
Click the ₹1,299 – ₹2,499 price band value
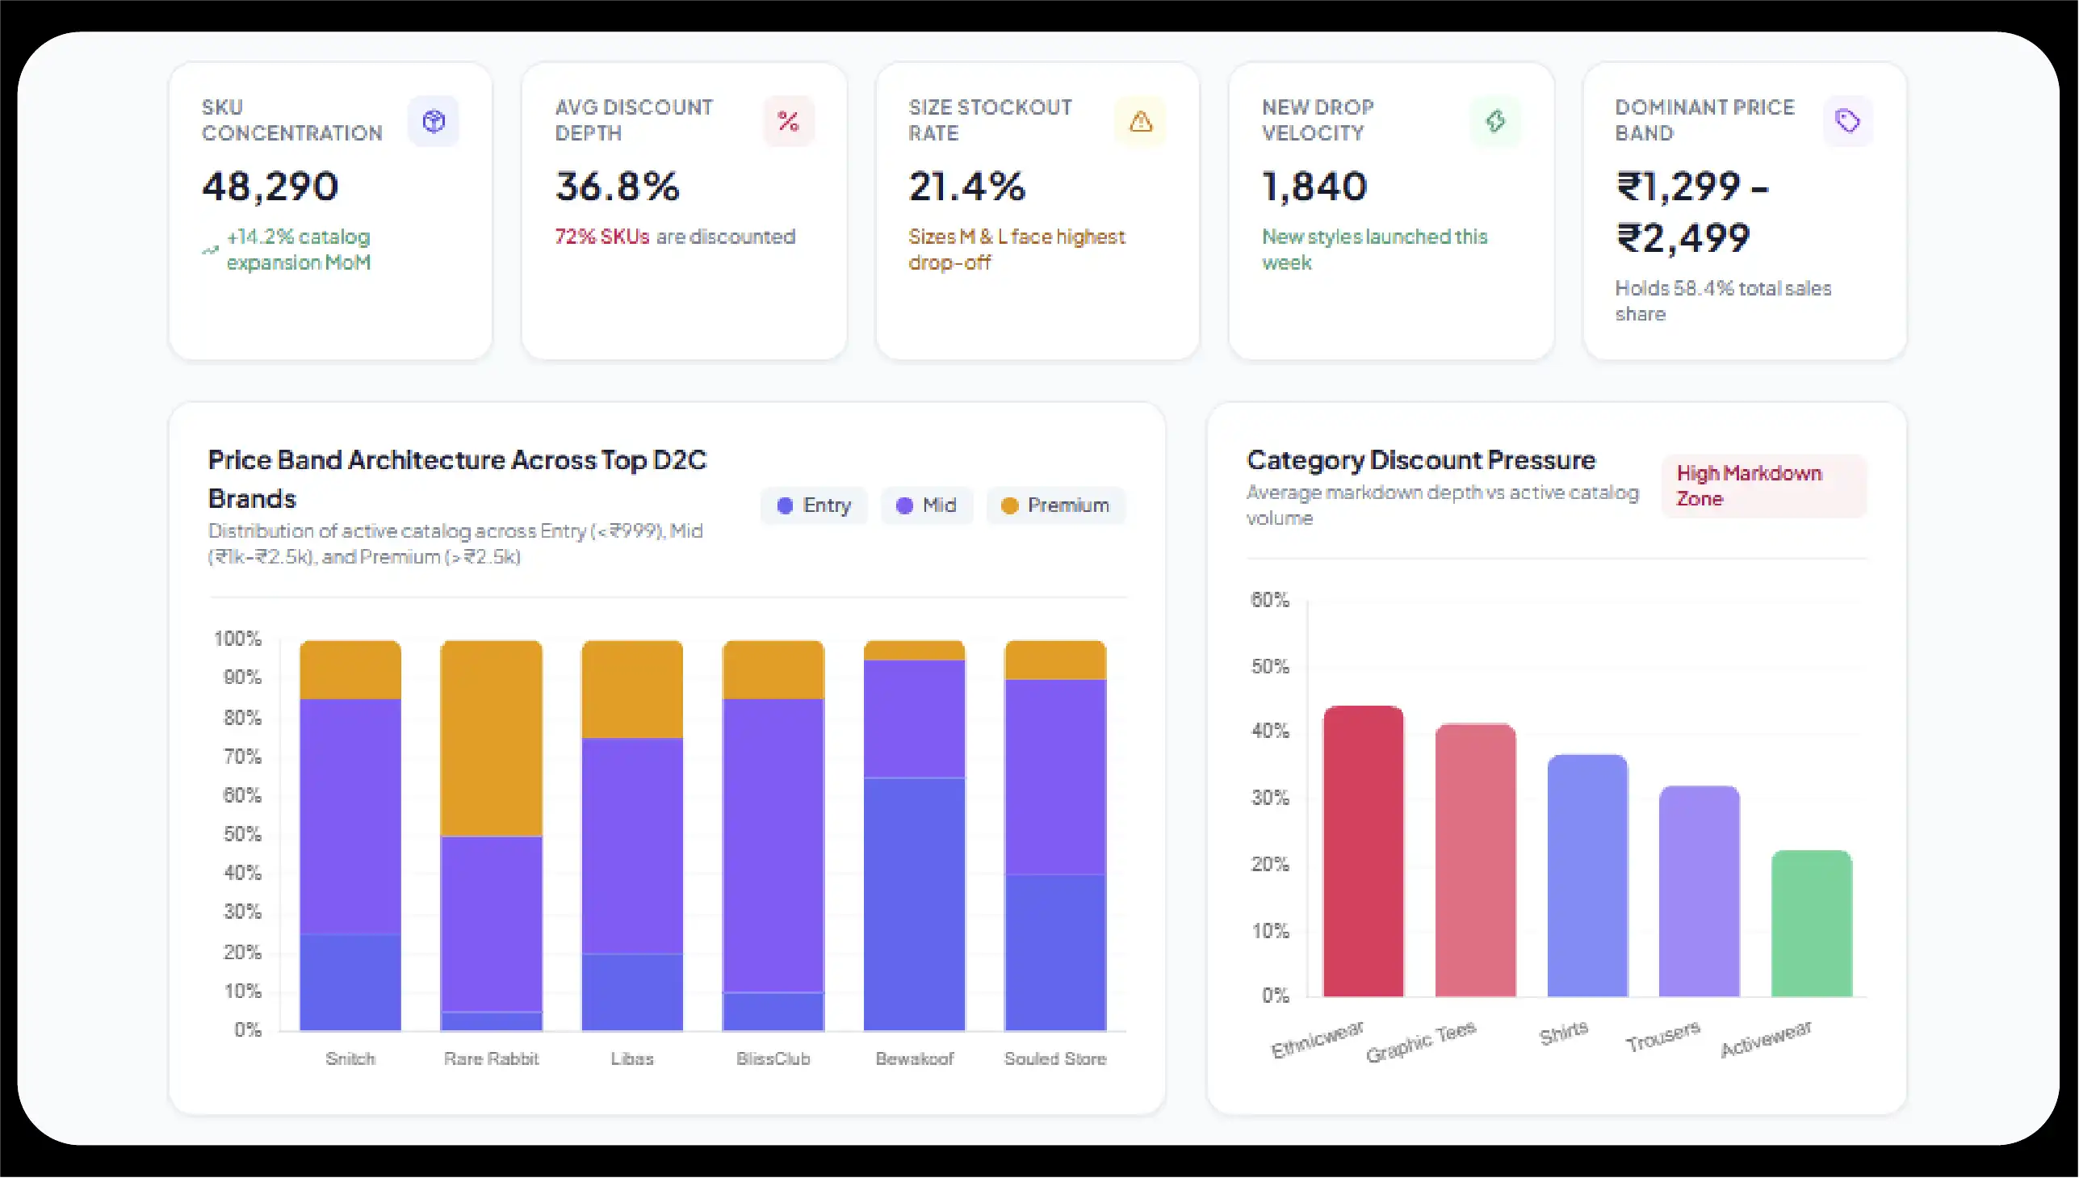coord(1692,212)
